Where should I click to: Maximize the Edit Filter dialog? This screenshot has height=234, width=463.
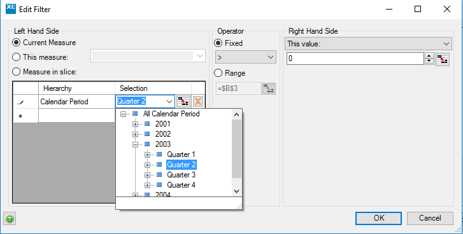[418, 9]
